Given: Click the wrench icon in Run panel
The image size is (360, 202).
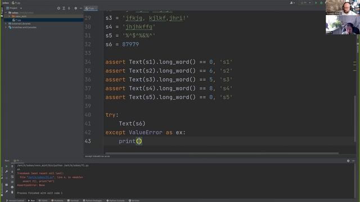Looking at the screenshot, I should pos(6,172).
